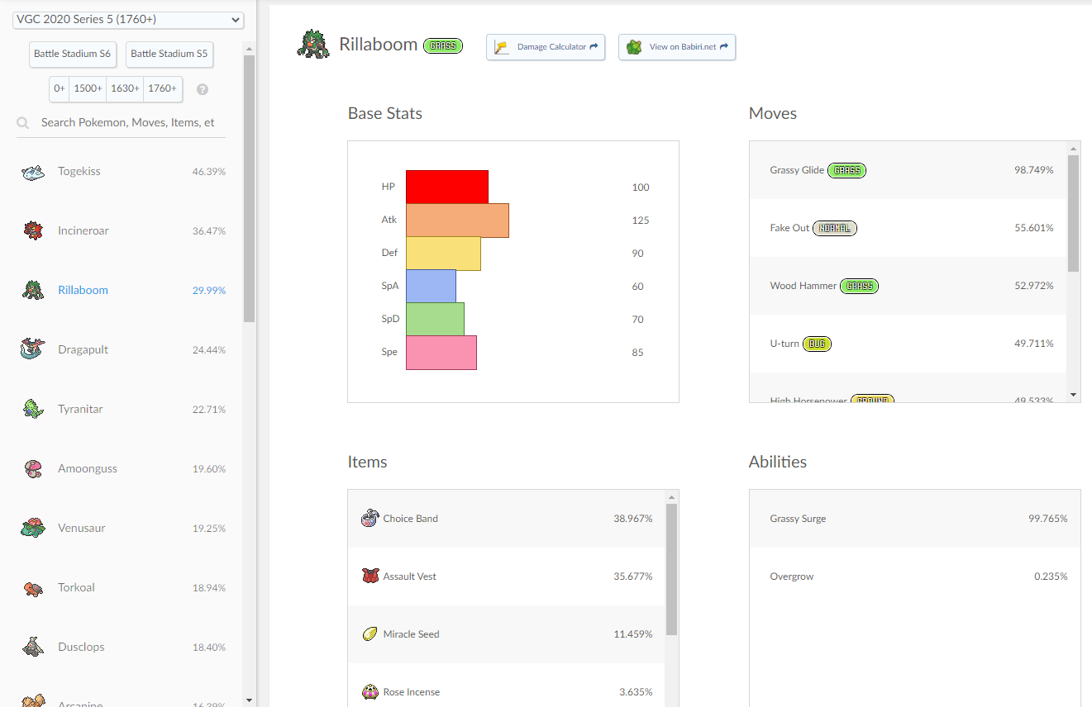Click the 98.749% Grassy Glide usage value
Screen dimensions: 1092x707
pyautogui.click(x=1034, y=170)
